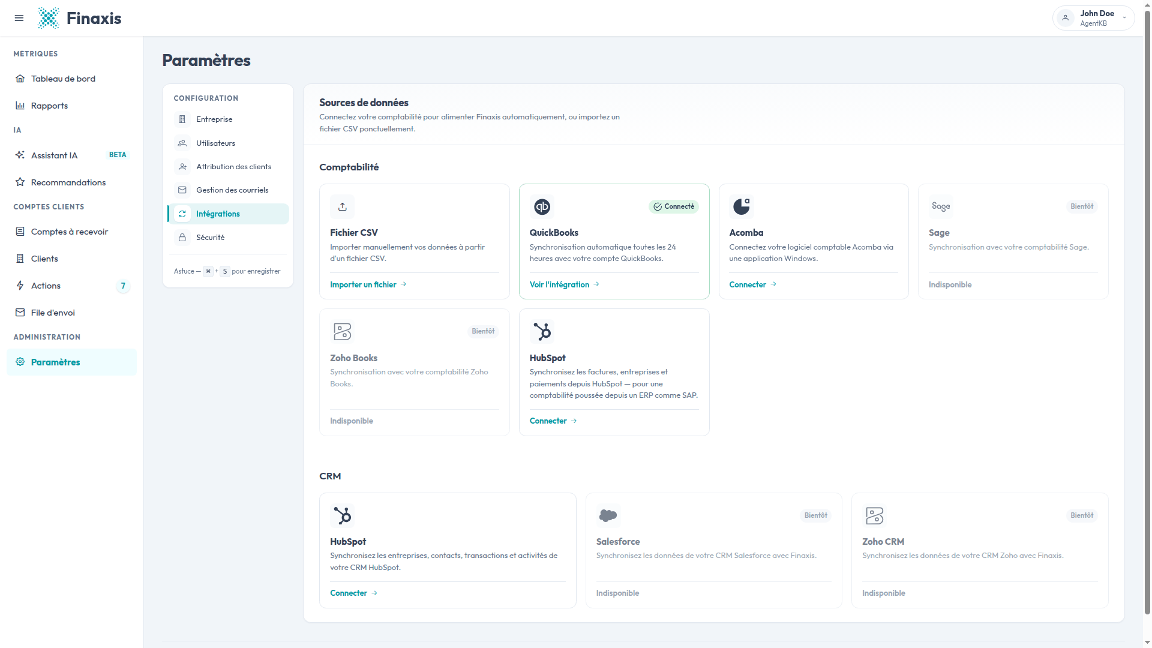Click the Salesforce cloud logo
Viewport: 1152px width, 648px height.
click(608, 515)
